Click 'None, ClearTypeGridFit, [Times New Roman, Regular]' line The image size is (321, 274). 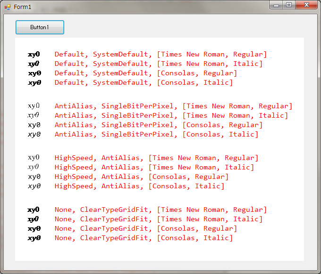click(x=160, y=210)
